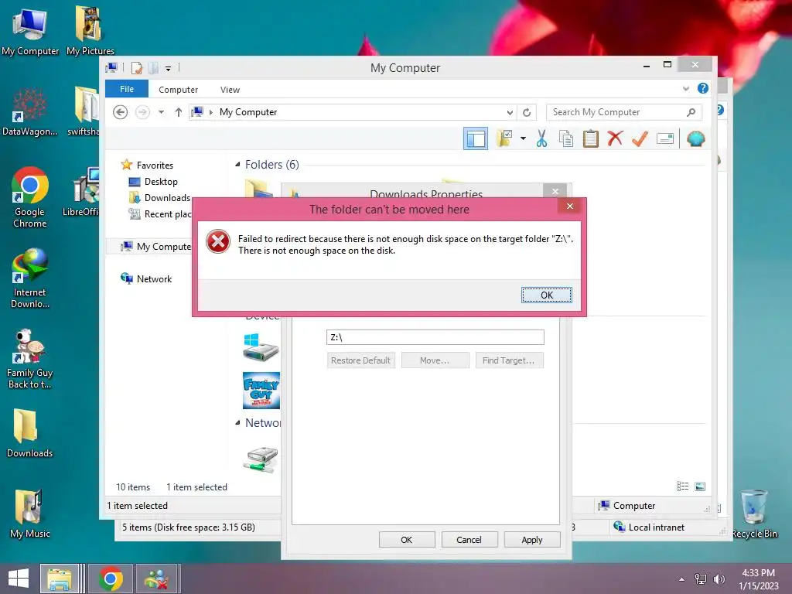
Task: Close the 'folder can't be moved' dialog
Action: (570, 206)
